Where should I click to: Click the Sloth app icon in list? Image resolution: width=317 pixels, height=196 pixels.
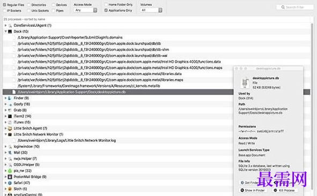pos(10,189)
